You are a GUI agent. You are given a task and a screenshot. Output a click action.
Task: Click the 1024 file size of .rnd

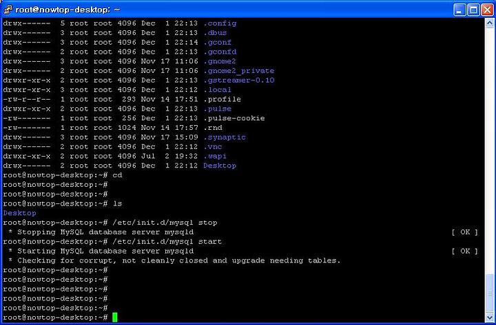tap(127, 128)
